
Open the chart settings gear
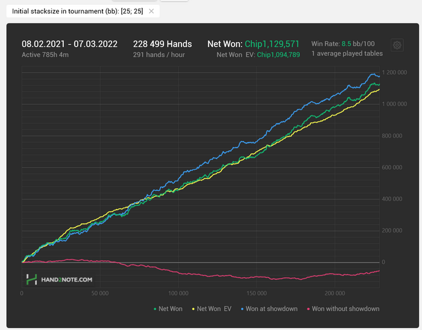tap(397, 45)
